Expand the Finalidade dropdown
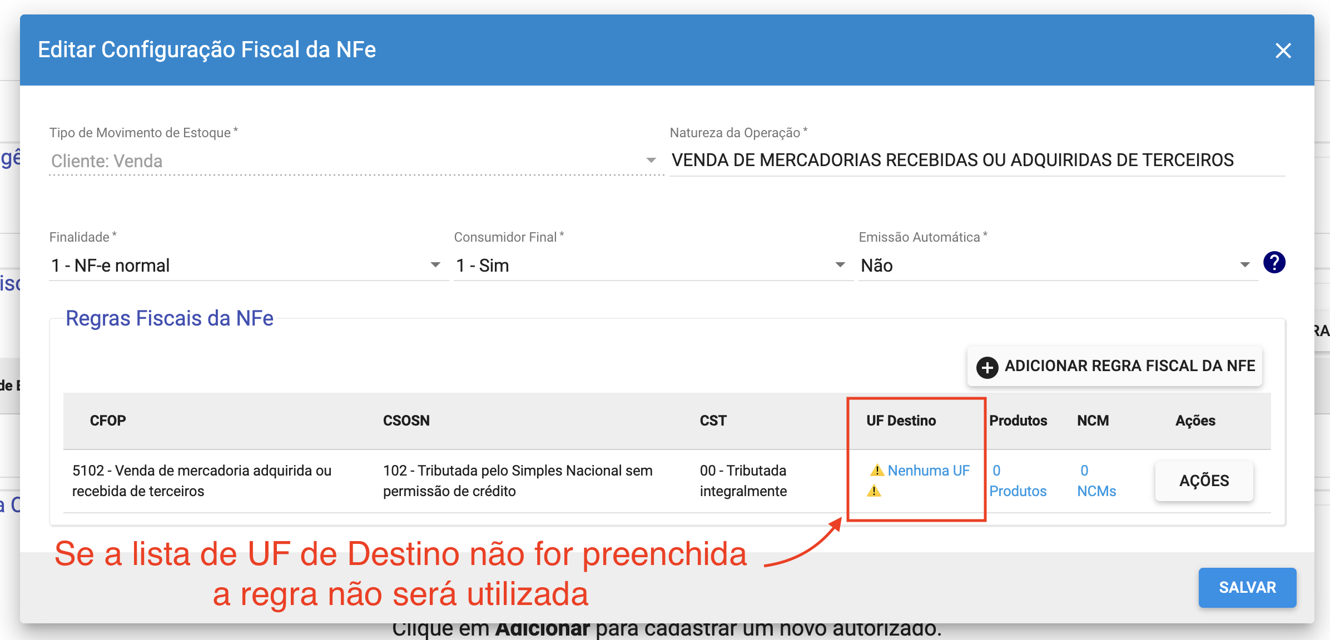This screenshot has width=1330, height=640. (249, 266)
